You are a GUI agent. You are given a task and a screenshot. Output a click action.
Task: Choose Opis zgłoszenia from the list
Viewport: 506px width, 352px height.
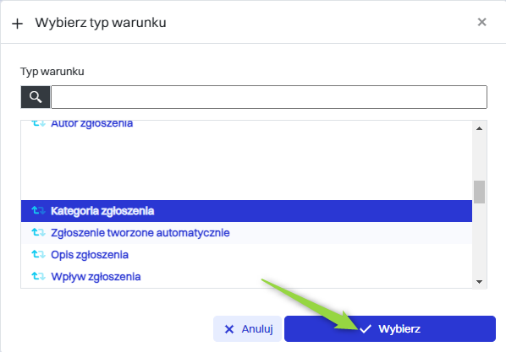pyautogui.click(x=246, y=255)
